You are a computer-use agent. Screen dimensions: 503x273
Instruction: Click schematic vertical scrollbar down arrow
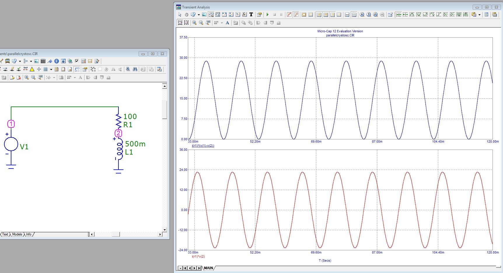(165, 230)
